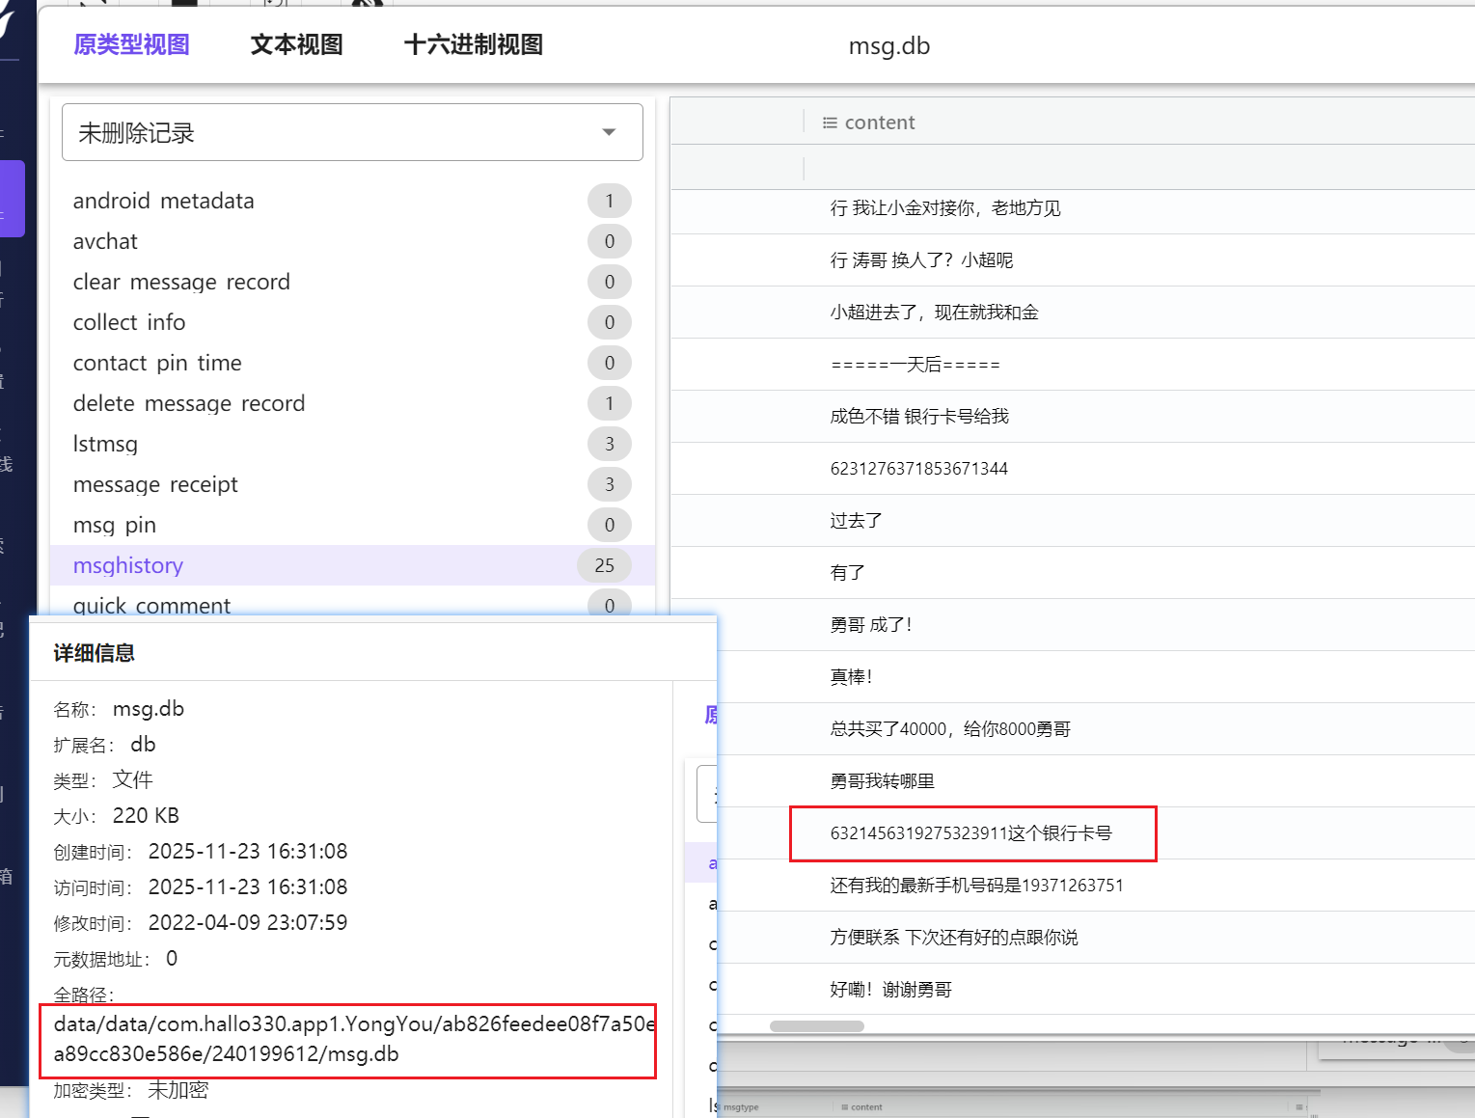Select the android metadata table
This screenshot has height=1118, width=1475.
point(164,201)
